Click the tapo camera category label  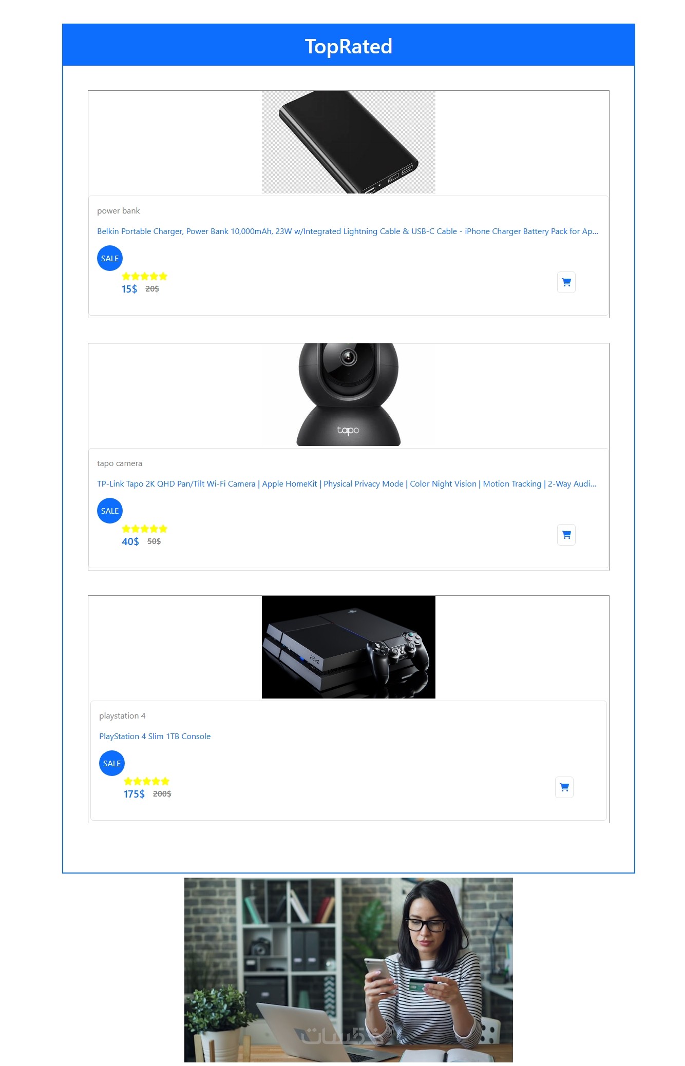click(120, 463)
